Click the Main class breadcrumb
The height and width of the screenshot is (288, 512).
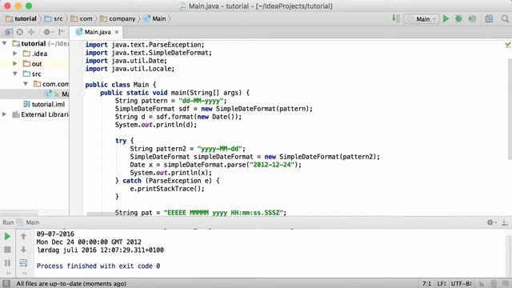[154, 18]
